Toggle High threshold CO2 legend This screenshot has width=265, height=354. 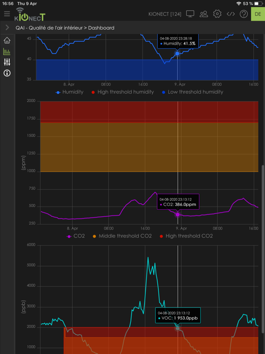[186, 236]
